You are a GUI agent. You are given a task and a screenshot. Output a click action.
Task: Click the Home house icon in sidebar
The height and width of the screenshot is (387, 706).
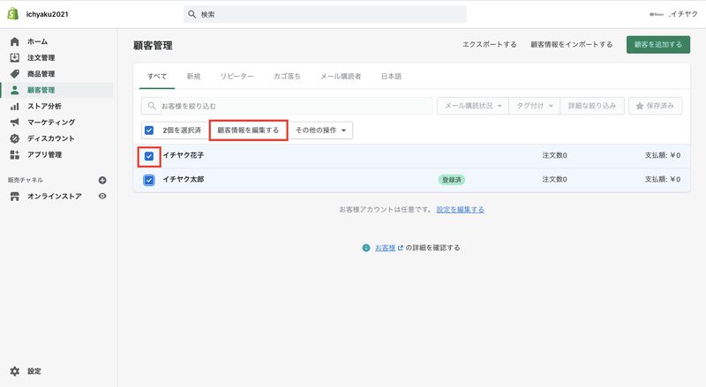15,41
